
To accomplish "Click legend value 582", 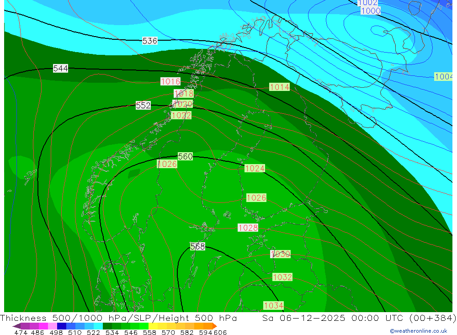I will pyautogui.click(x=187, y=332).
